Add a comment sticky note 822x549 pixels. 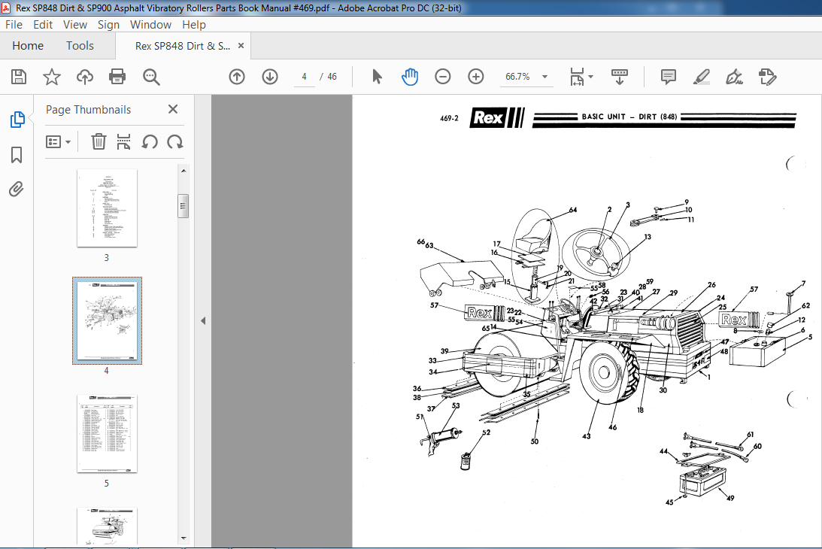pos(669,77)
